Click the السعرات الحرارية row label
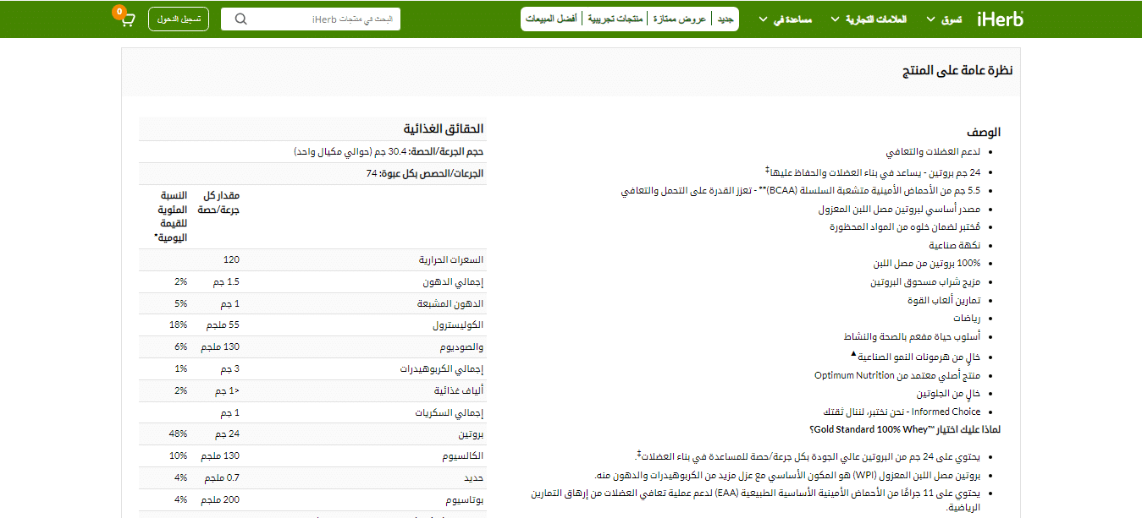The image size is (1142, 518). click(451, 260)
